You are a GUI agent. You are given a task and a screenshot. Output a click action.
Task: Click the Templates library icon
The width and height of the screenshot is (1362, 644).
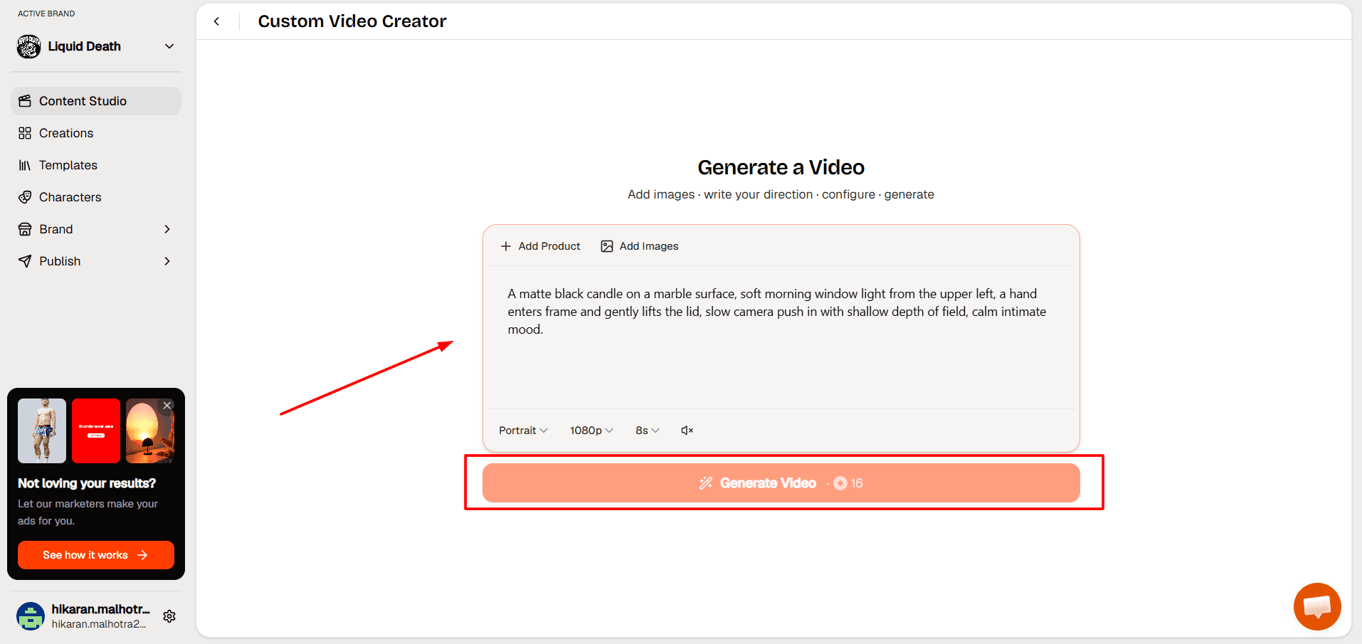pos(25,165)
